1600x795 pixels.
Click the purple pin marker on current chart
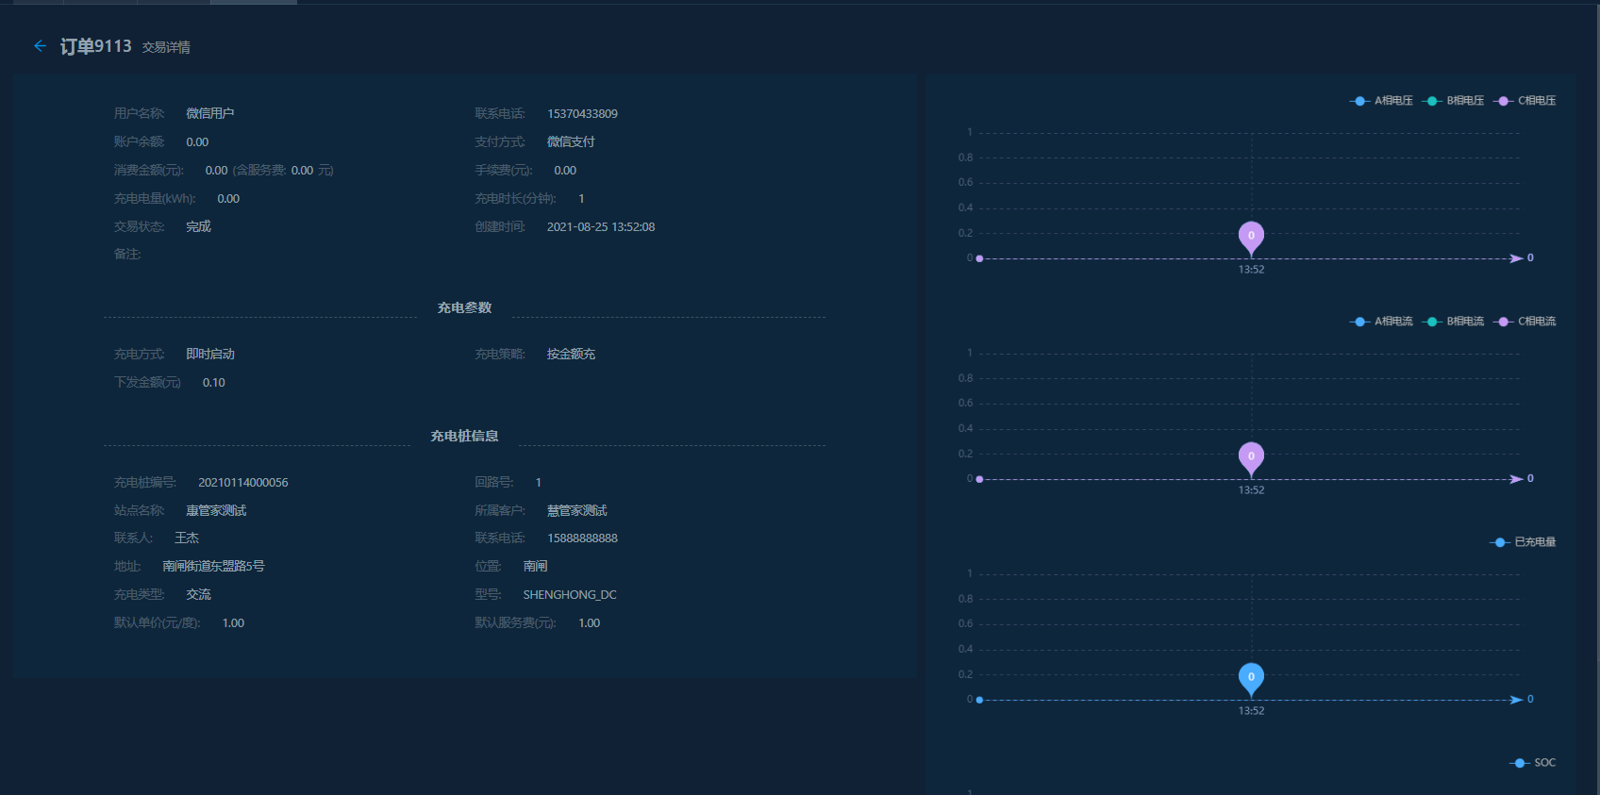point(1251,457)
